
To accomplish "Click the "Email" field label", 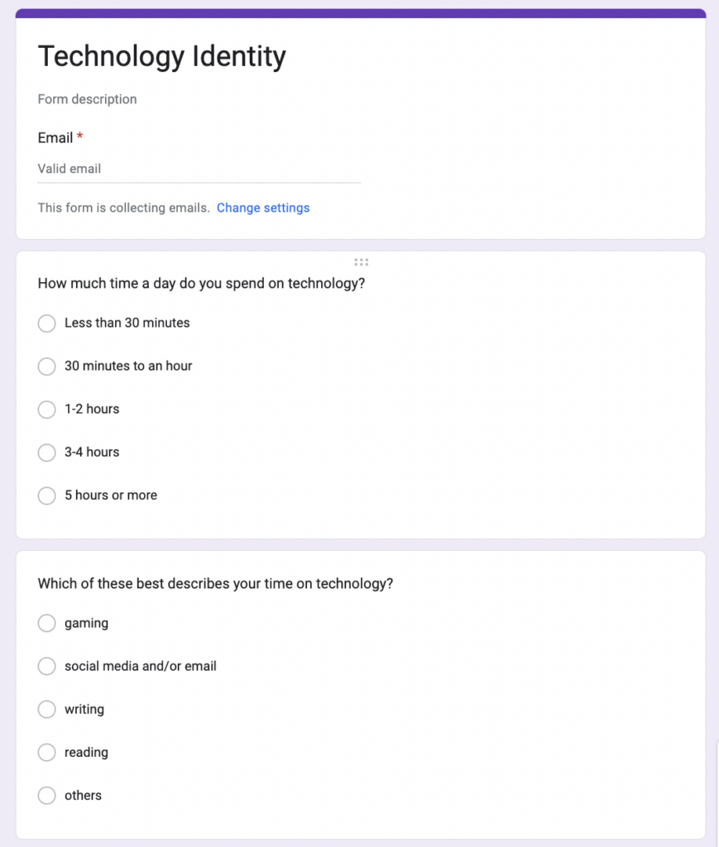I will (55, 138).
